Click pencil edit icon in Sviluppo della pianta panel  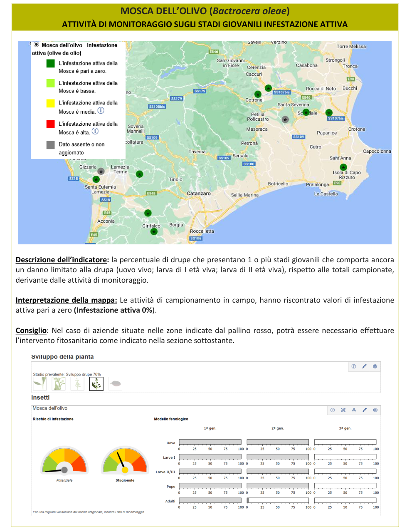point(365,366)
